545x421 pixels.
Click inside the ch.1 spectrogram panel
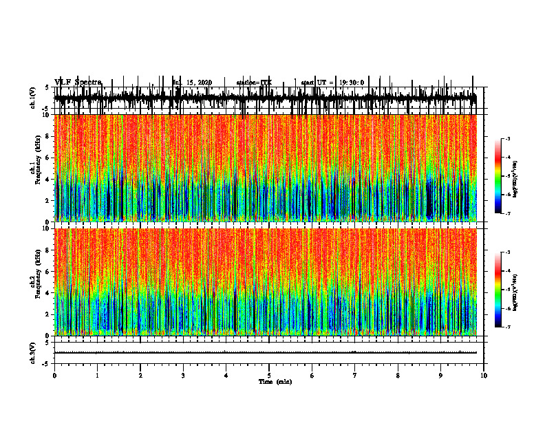pos(266,168)
